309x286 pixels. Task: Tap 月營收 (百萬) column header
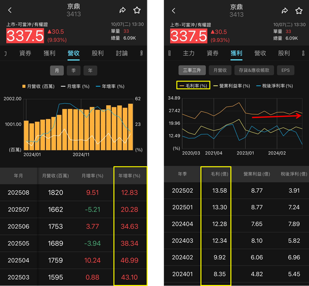[56, 176]
